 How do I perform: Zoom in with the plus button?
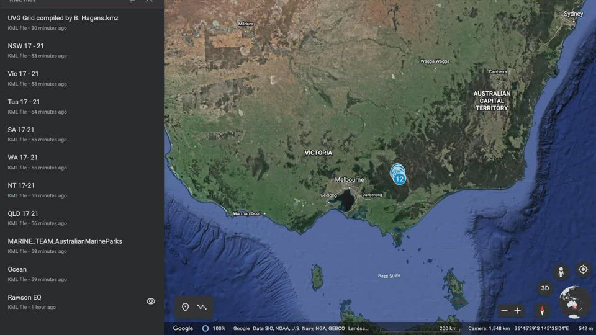coord(518,310)
